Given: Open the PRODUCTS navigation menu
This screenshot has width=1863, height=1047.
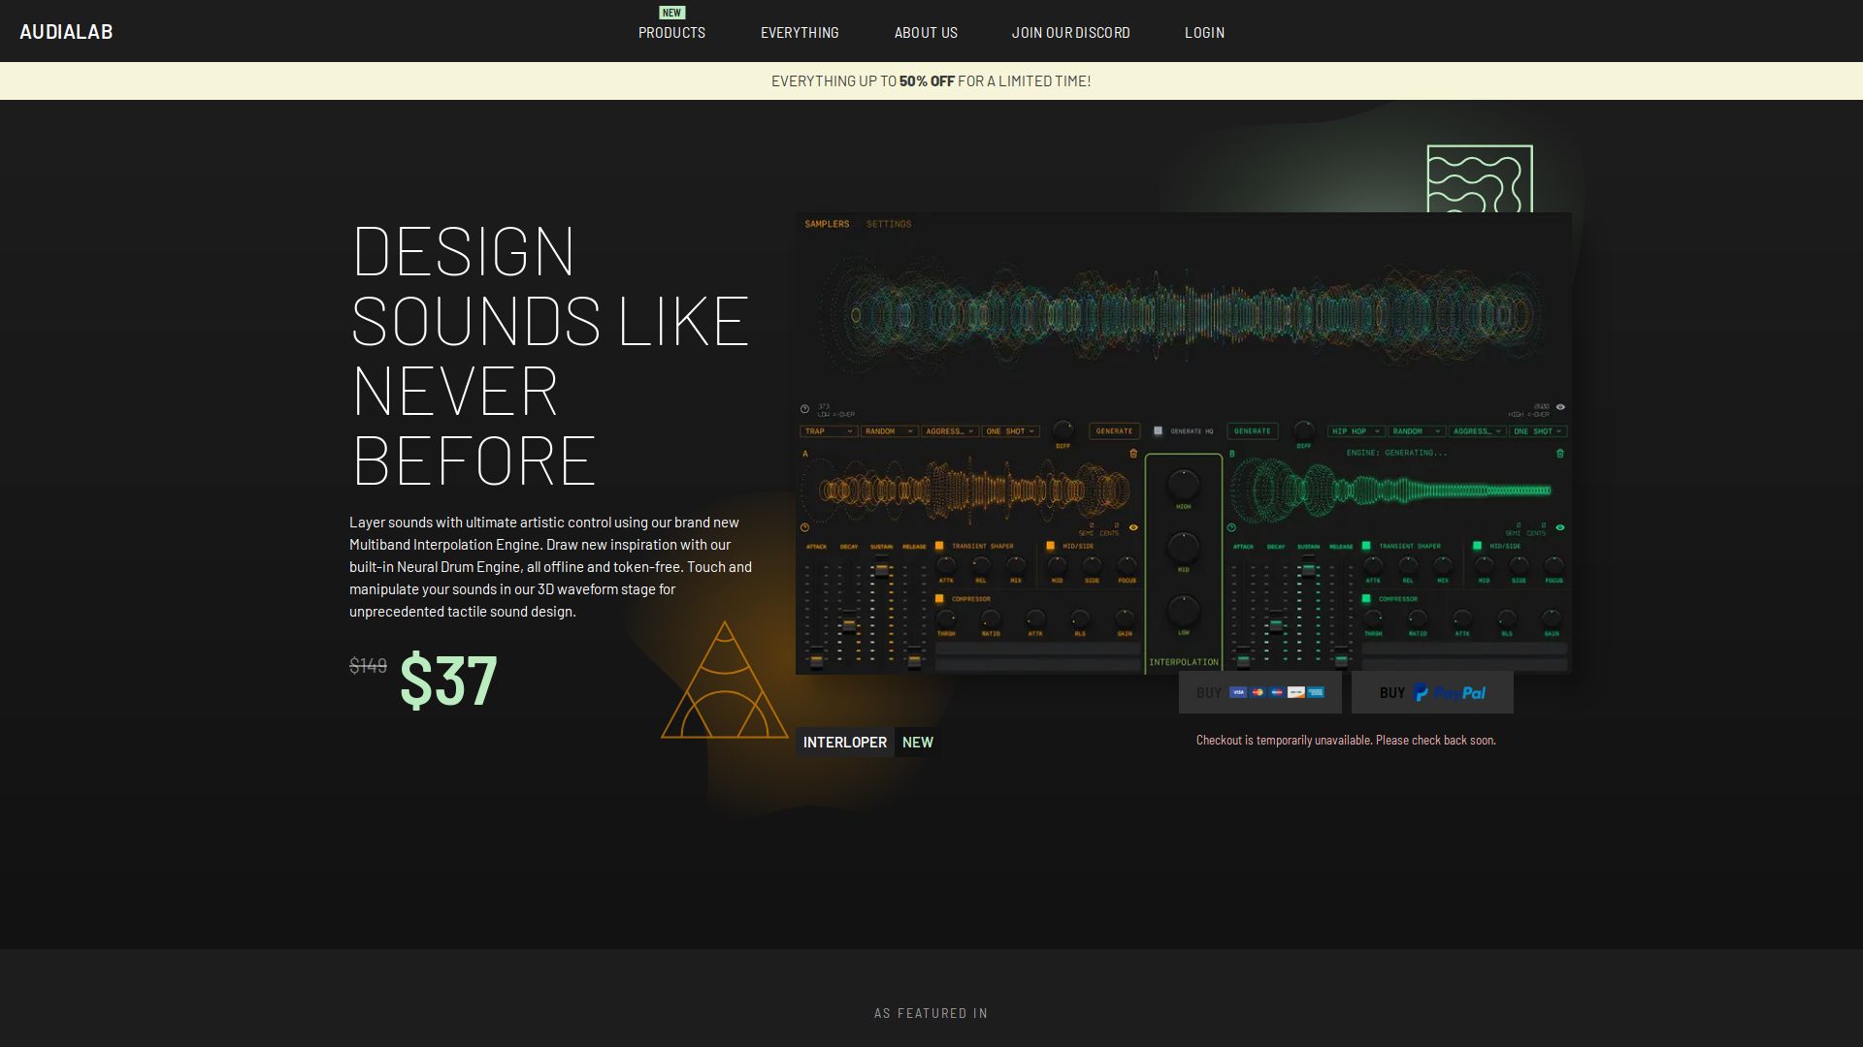Looking at the screenshot, I should pos(671,33).
